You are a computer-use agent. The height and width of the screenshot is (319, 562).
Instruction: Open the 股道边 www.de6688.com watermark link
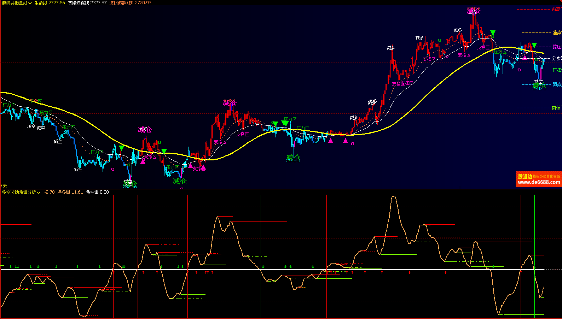click(538, 179)
